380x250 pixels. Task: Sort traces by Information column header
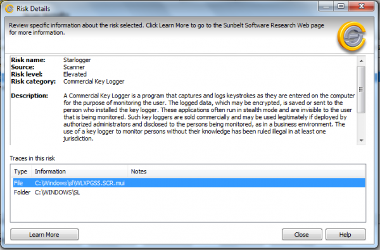(80, 172)
